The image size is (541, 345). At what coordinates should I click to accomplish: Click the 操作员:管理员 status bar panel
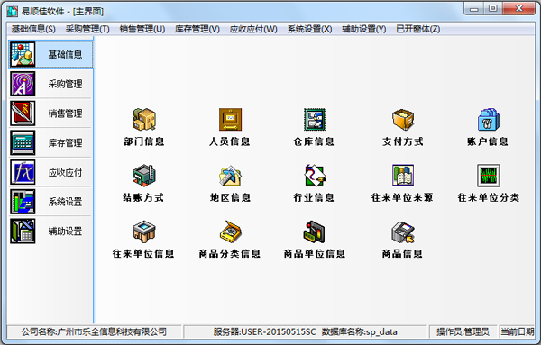(x=463, y=331)
